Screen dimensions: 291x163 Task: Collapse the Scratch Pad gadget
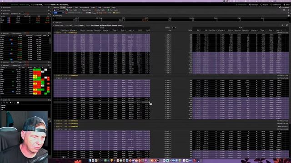[x=2, y=100]
